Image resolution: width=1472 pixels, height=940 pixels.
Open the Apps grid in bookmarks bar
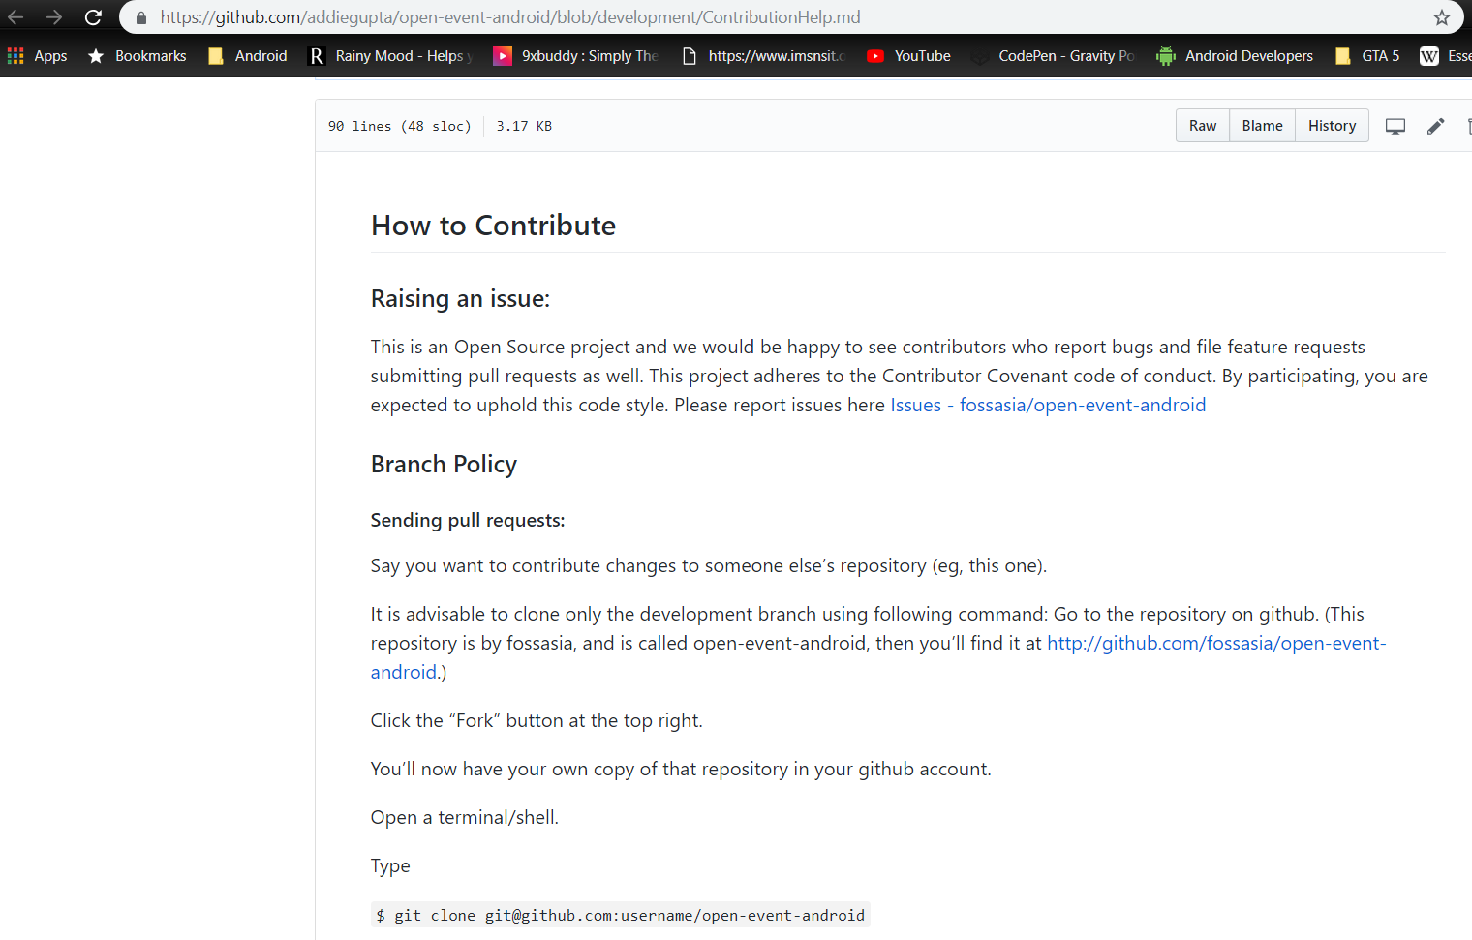pos(37,56)
